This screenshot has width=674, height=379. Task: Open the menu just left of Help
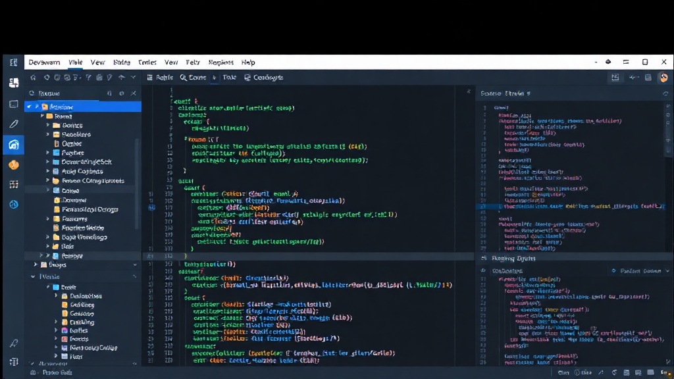[x=220, y=63]
